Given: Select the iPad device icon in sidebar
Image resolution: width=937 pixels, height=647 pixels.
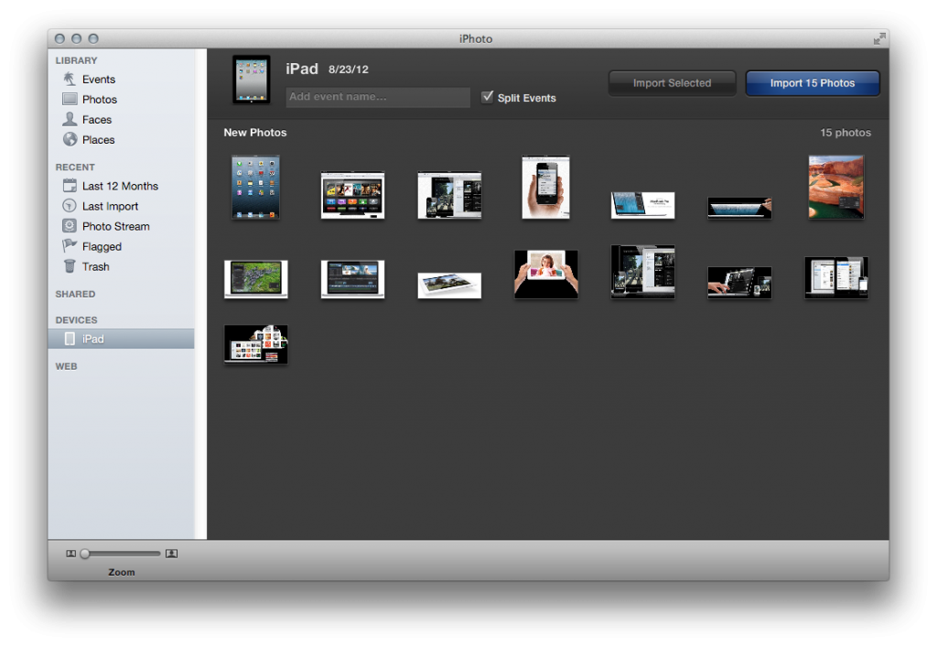Looking at the screenshot, I should coord(70,339).
